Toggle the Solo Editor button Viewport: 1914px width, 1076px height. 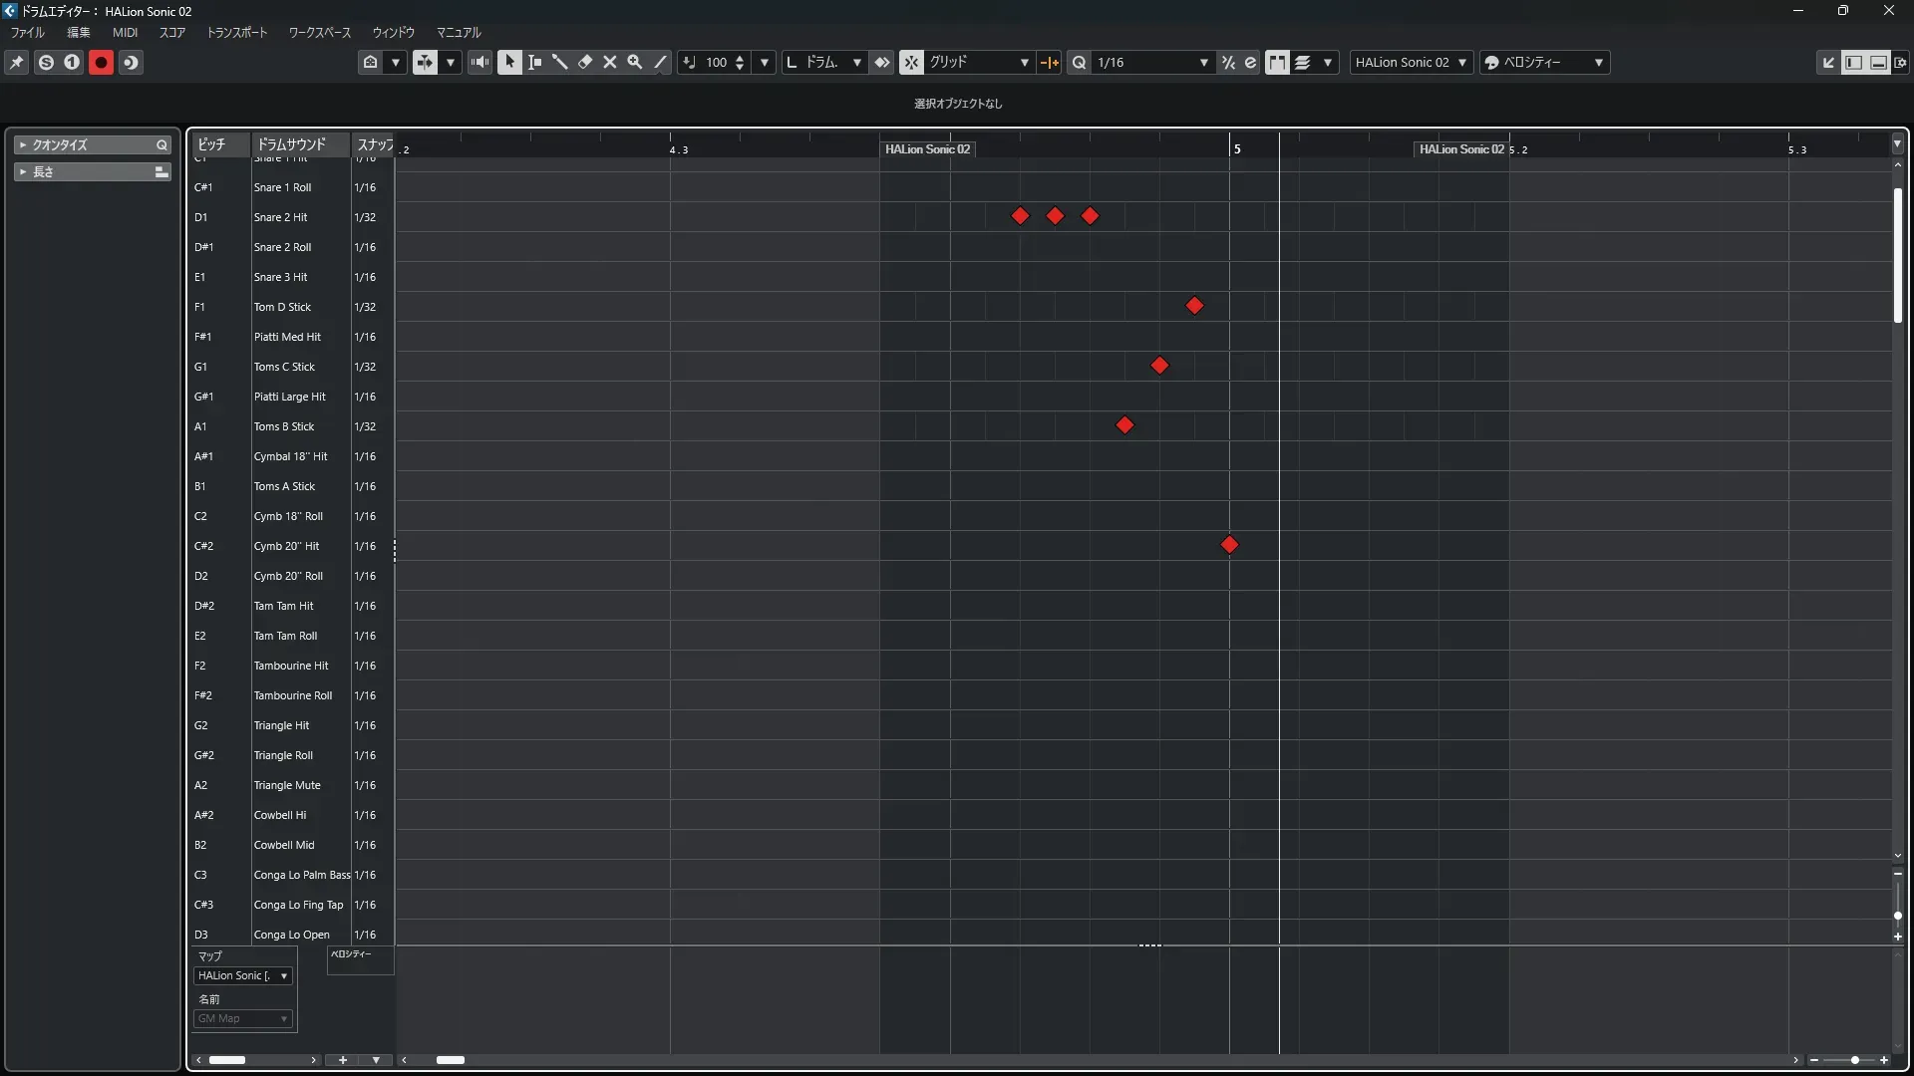46,63
